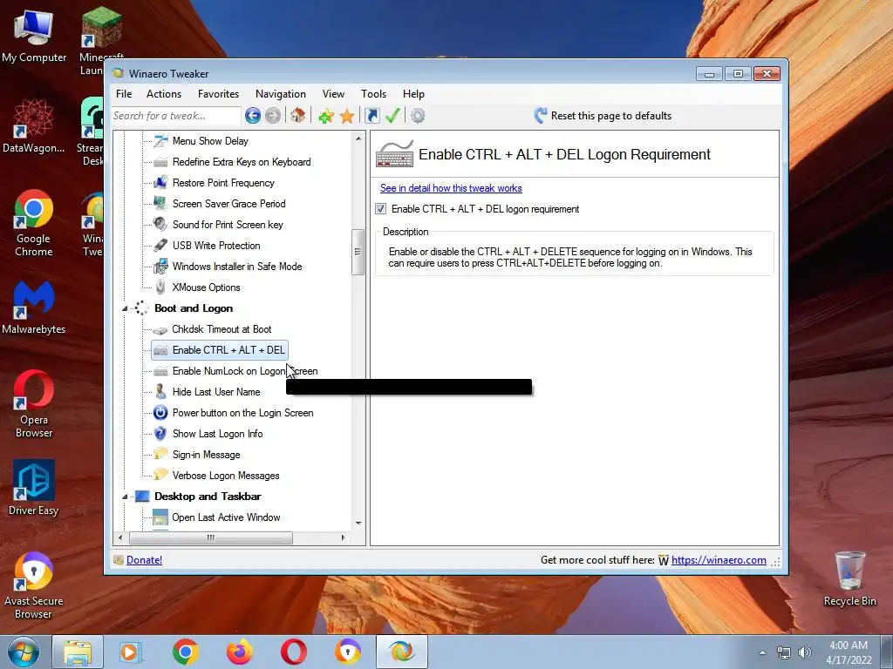Click the tree scroll up arrow
The image size is (893, 669).
(358, 139)
